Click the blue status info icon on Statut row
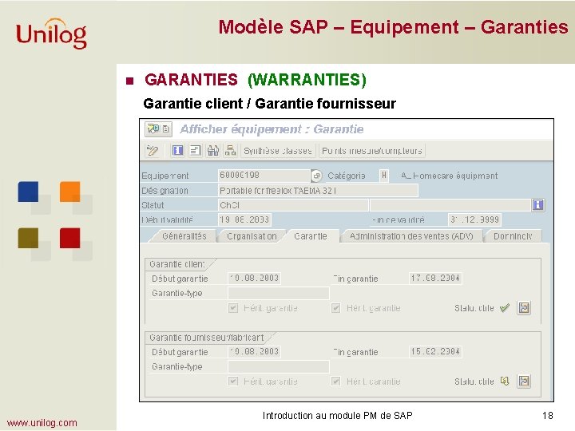Viewport: 575px width, 431px height. [x=538, y=205]
